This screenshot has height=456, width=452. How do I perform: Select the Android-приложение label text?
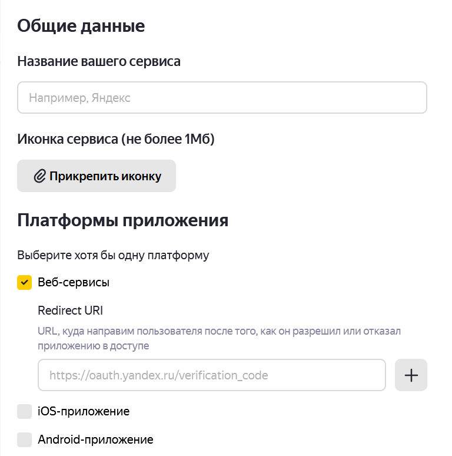click(95, 440)
